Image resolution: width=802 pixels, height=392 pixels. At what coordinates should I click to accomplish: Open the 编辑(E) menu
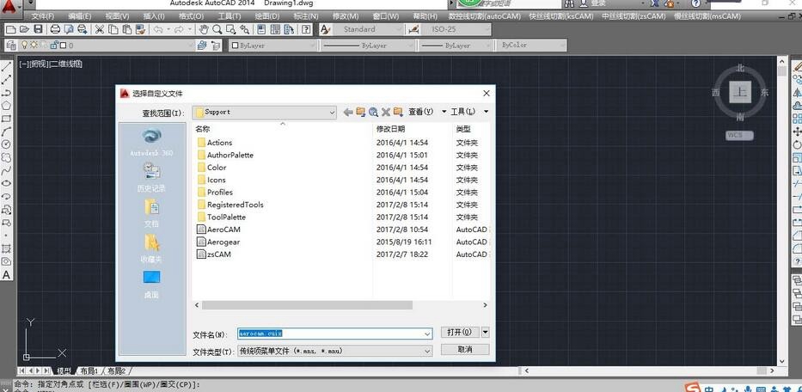(79, 16)
